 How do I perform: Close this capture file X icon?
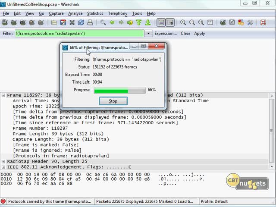click(72, 22)
